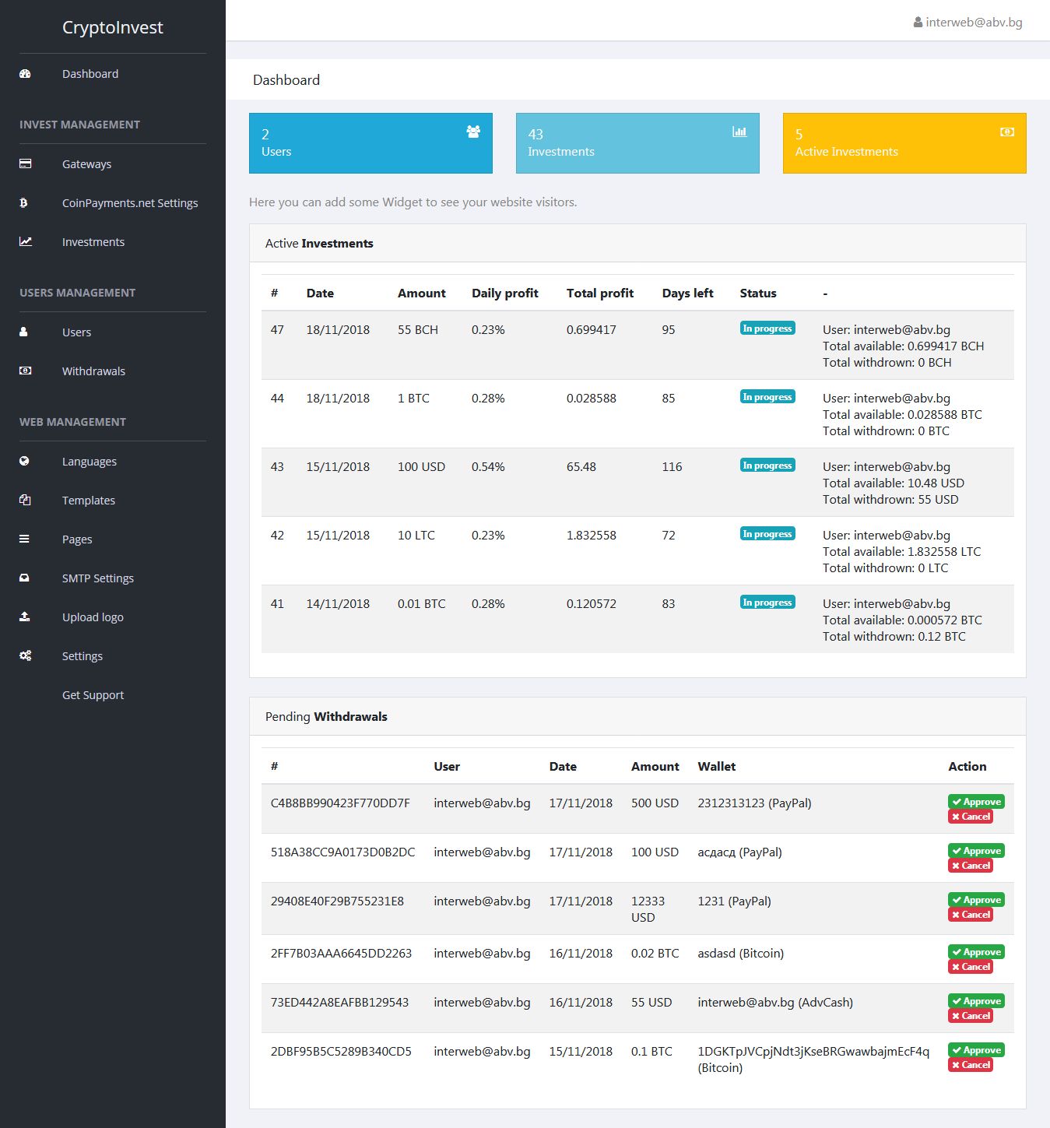
Task: Open the Withdrawals menu item
Action: click(93, 371)
